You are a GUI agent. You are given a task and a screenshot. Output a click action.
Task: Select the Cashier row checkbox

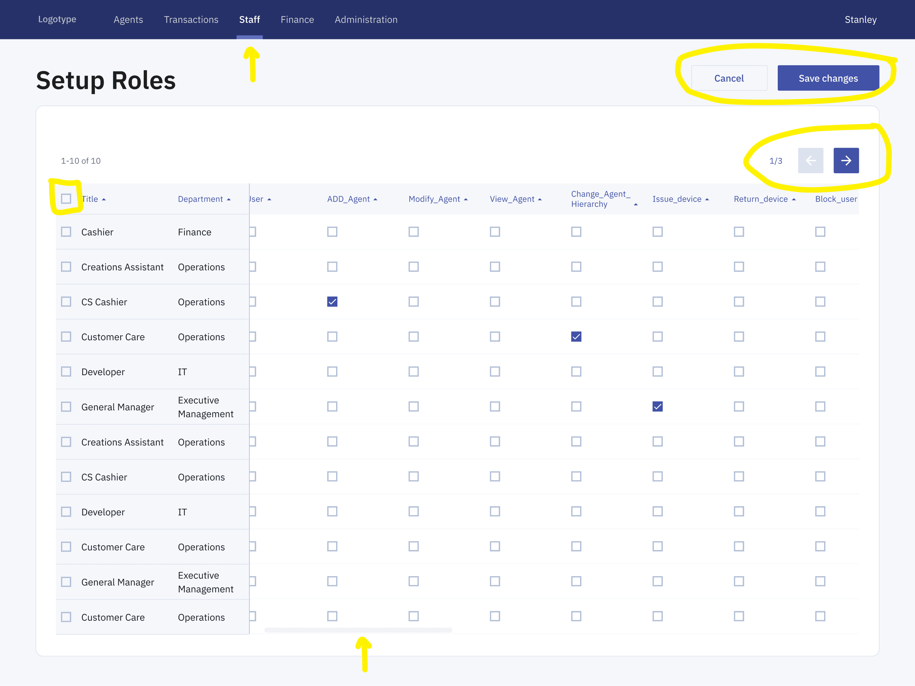[66, 232]
